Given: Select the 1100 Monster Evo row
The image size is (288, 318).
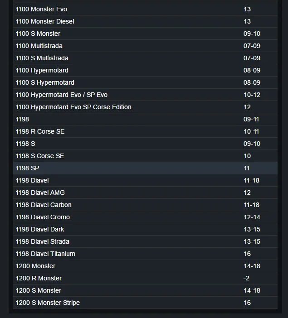Looking at the screenshot, I should (42, 9).
